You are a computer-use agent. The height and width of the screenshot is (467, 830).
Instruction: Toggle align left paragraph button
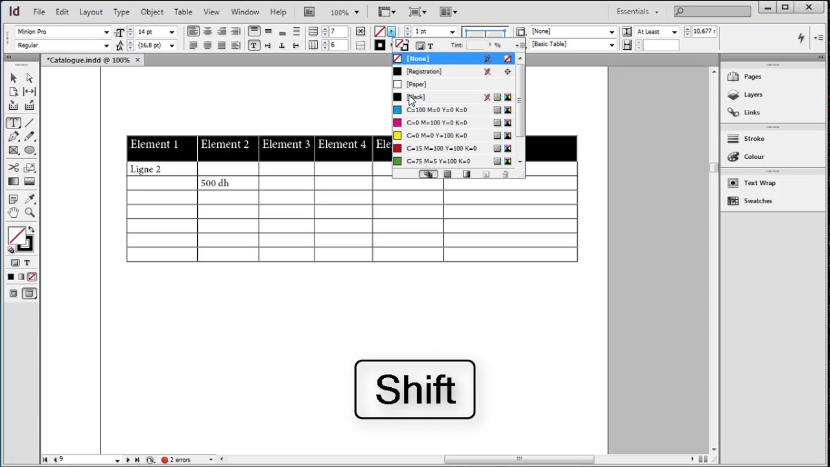193,32
